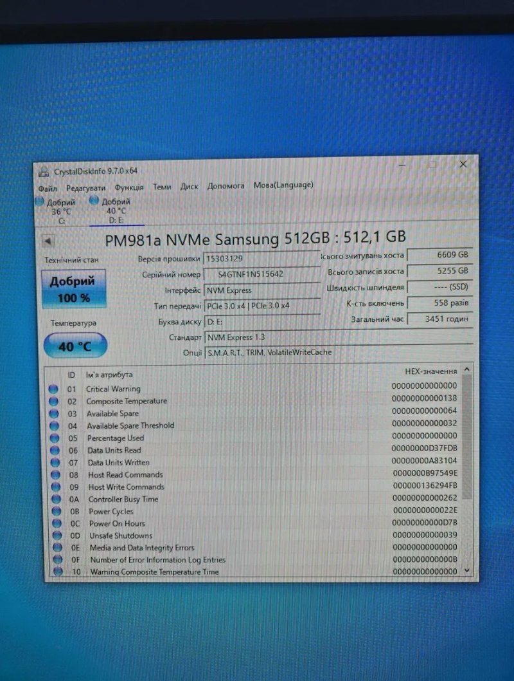Screen dimensions: 514x681
Task: Click rotation rate field ---- (SSD)
Action: [439, 286]
